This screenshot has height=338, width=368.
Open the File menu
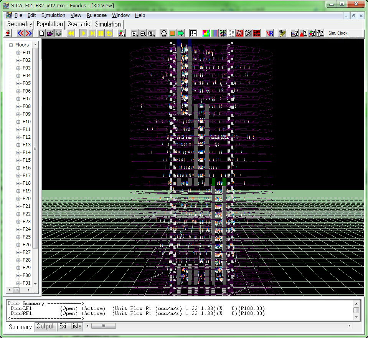coord(18,15)
